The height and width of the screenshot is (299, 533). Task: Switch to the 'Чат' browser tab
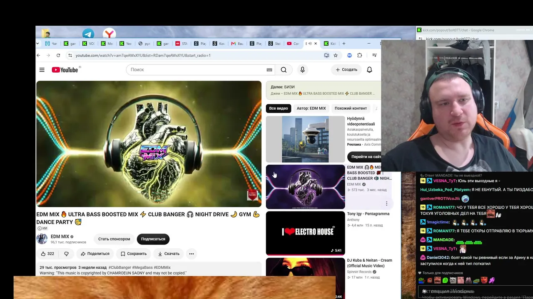[52, 44]
